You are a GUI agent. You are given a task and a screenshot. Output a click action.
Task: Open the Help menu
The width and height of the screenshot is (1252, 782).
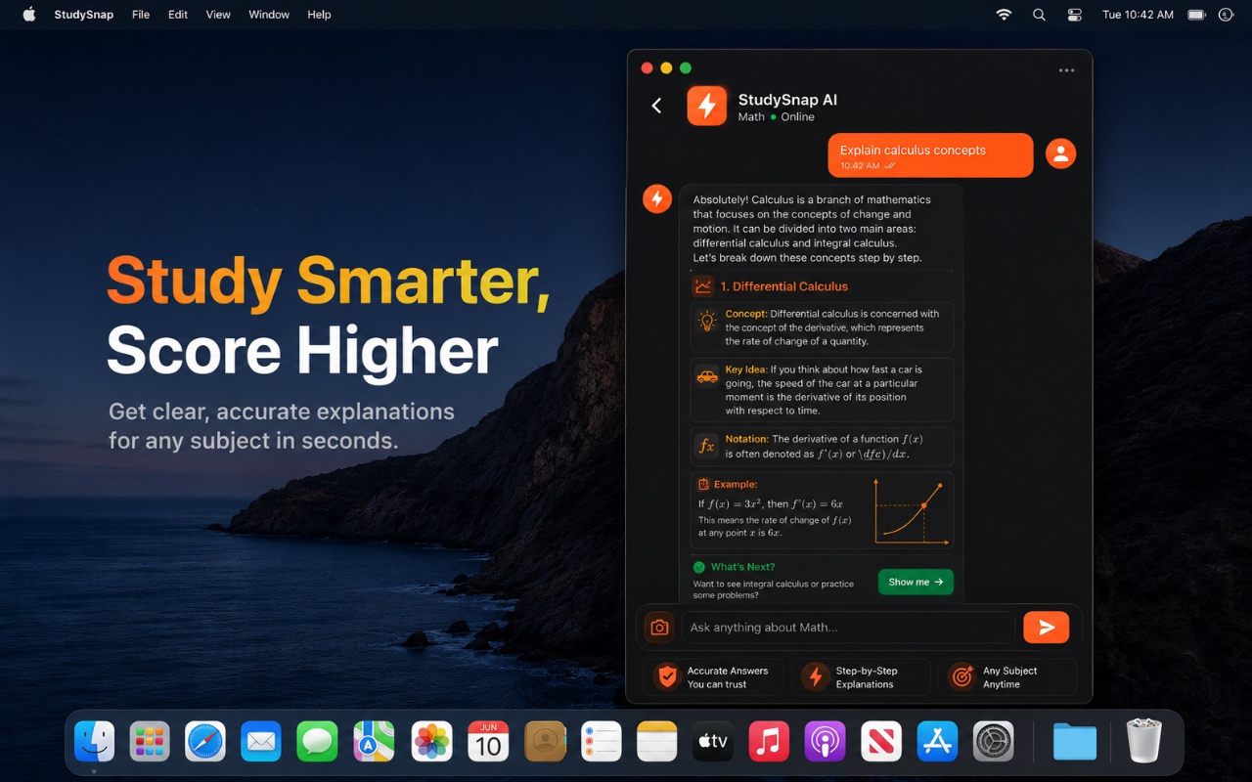[319, 15]
